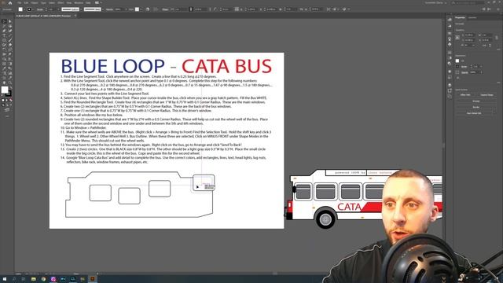Click the reference point icon in Transform

[457, 38]
